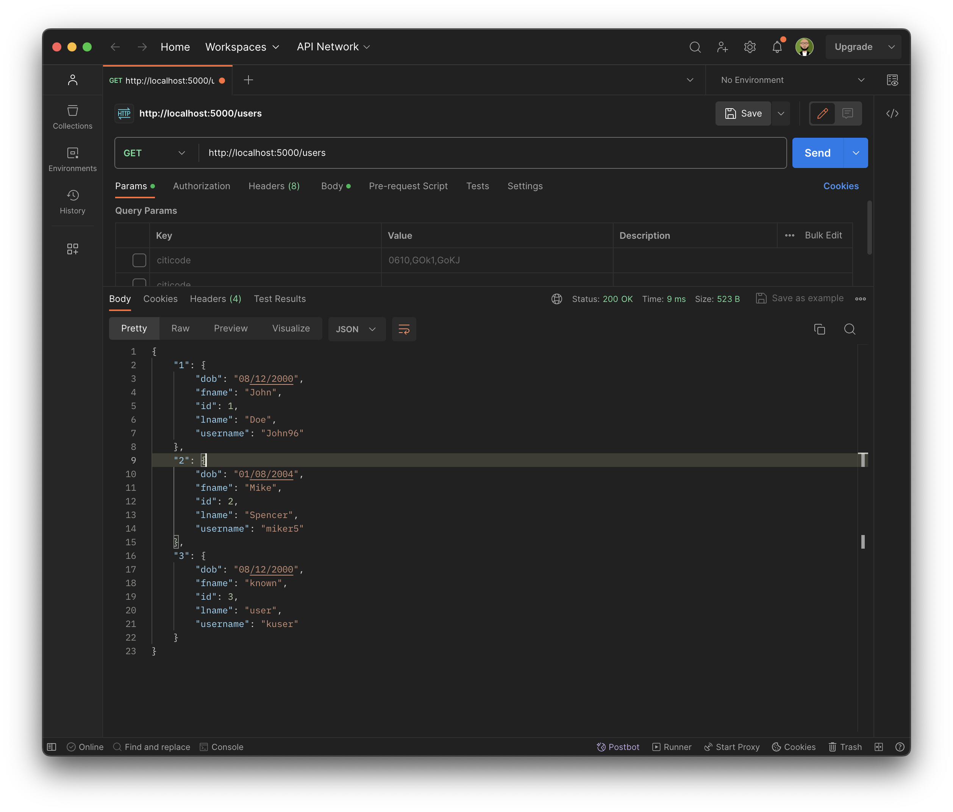Image resolution: width=953 pixels, height=812 pixels.
Task: Open the Environments sidebar panel
Action: click(72, 159)
